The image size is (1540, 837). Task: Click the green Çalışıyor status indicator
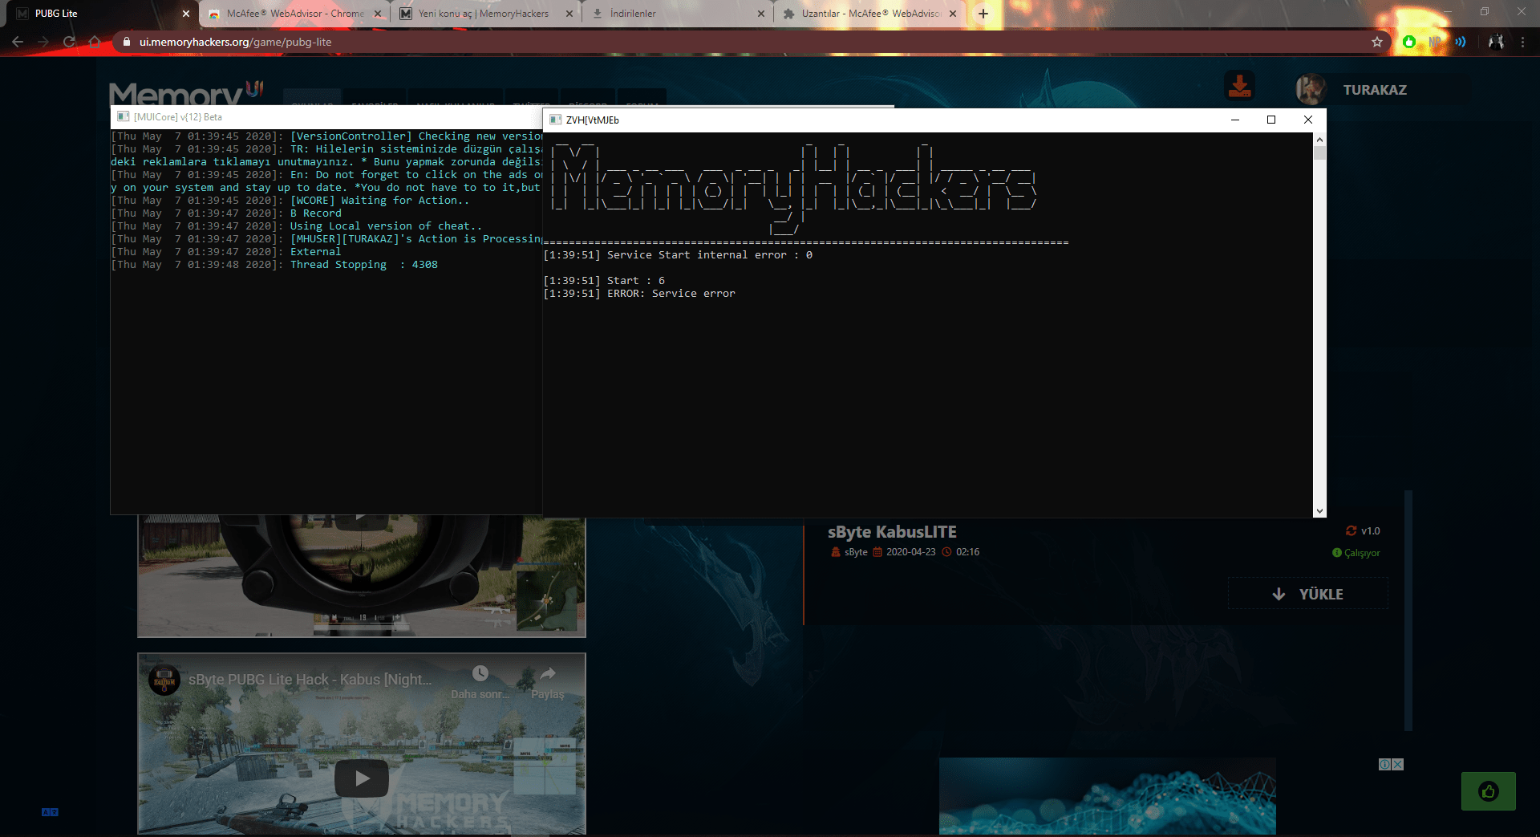click(x=1356, y=553)
